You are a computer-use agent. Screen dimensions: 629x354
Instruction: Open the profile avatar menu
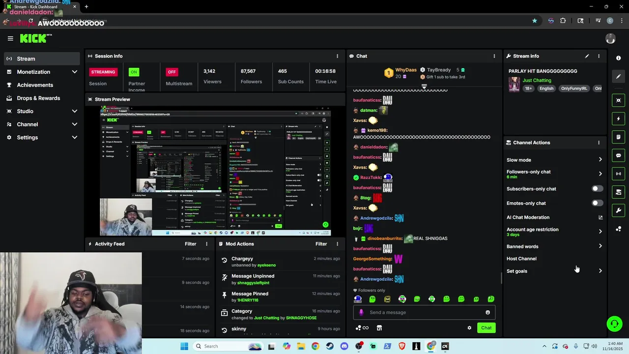pos(610,38)
